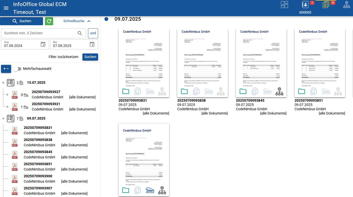Toggle the 'und' search operator button
Image resolution: width=353 pixels, height=197 pixels.
pos(93,33)
